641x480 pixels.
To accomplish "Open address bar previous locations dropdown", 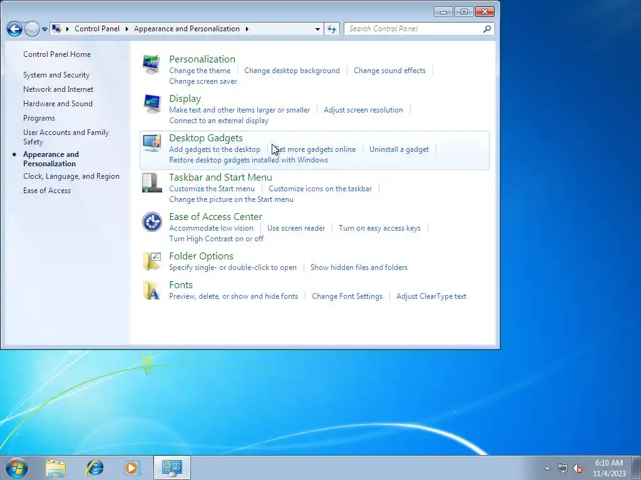I will pyautogui.click(x=317, y=29).
